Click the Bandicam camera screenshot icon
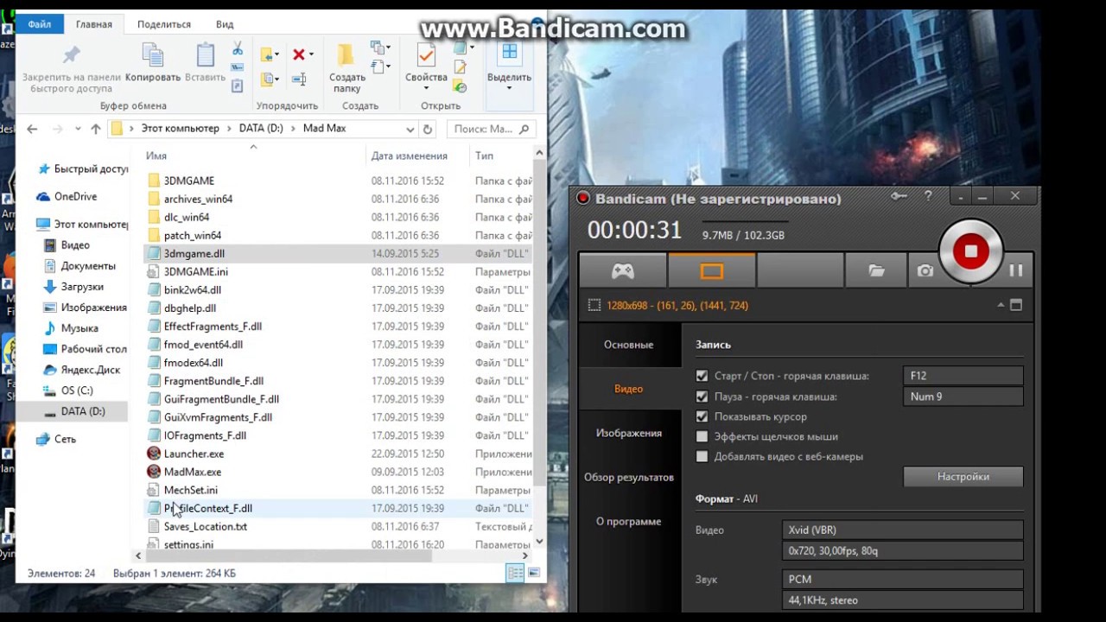 point(925,270)
